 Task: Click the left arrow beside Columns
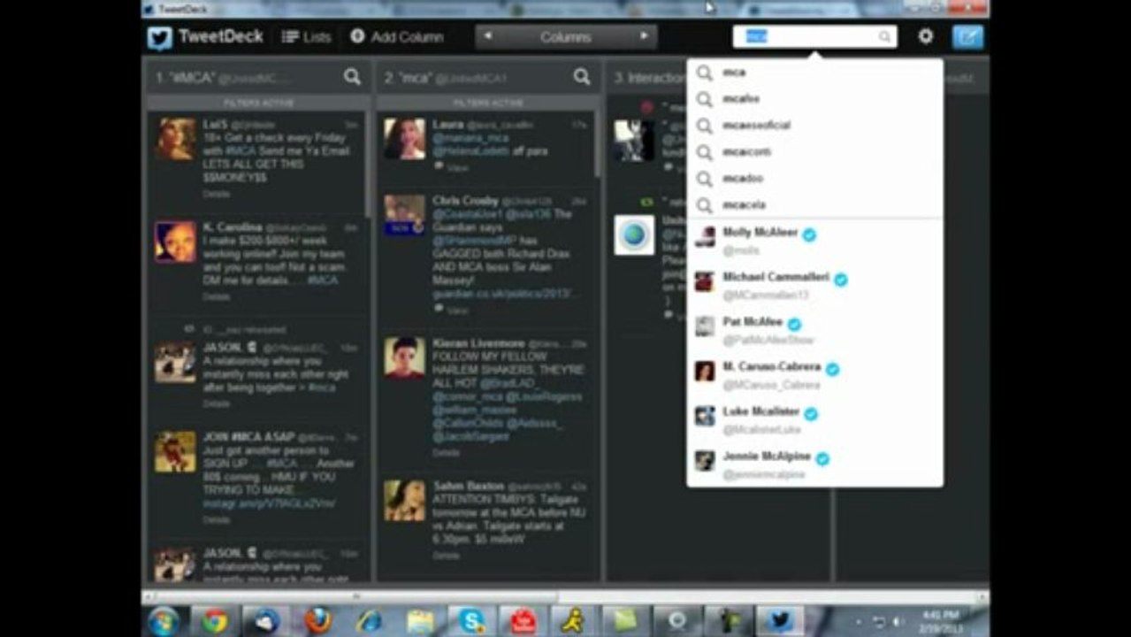(488, 36)
